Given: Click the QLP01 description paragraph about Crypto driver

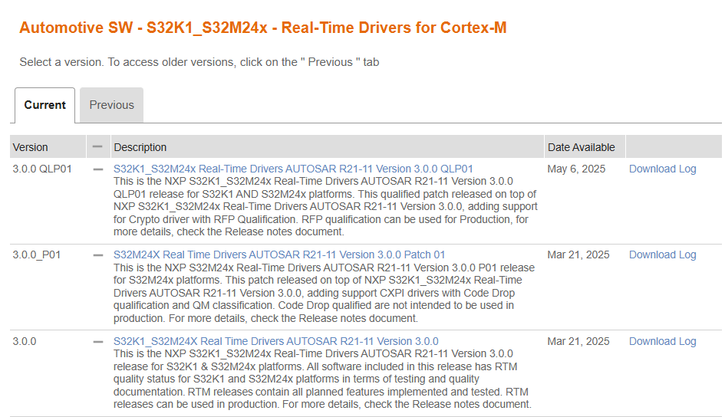Looking at the screenshot, I should point(325,206).
